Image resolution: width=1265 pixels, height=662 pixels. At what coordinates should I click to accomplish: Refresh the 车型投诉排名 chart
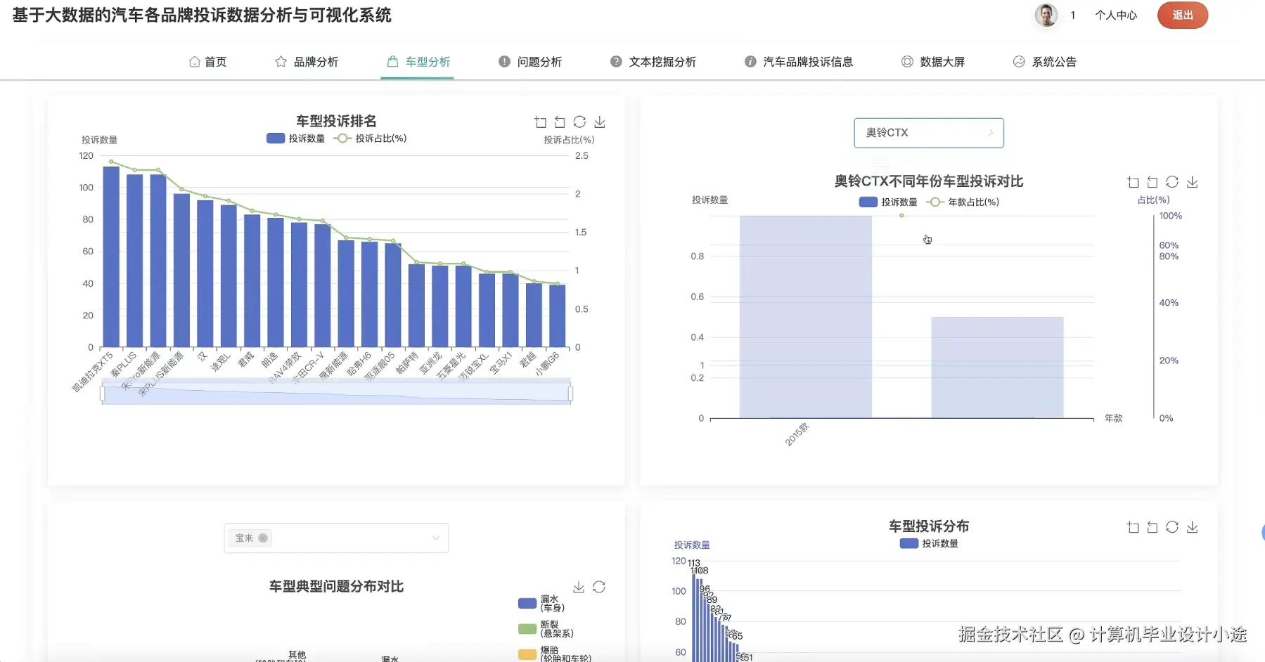pyautogui.click(x=579, y=122)
